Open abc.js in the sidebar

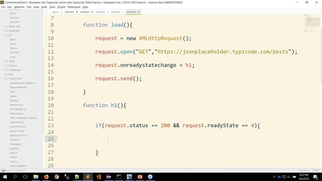point(13,39)
